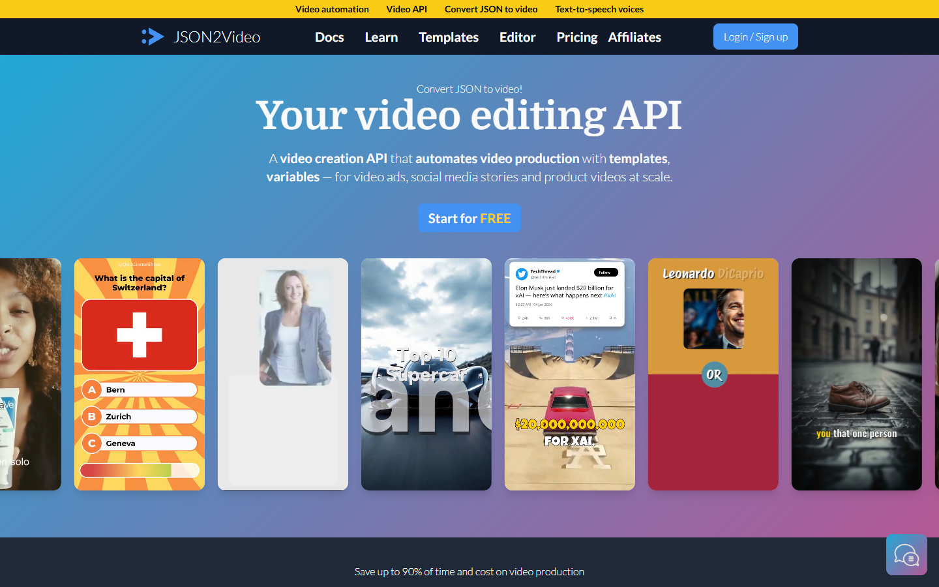Click the 'Convert JSON to video!' tagline
The image size is (939, 587).
(x=469, y=89)
